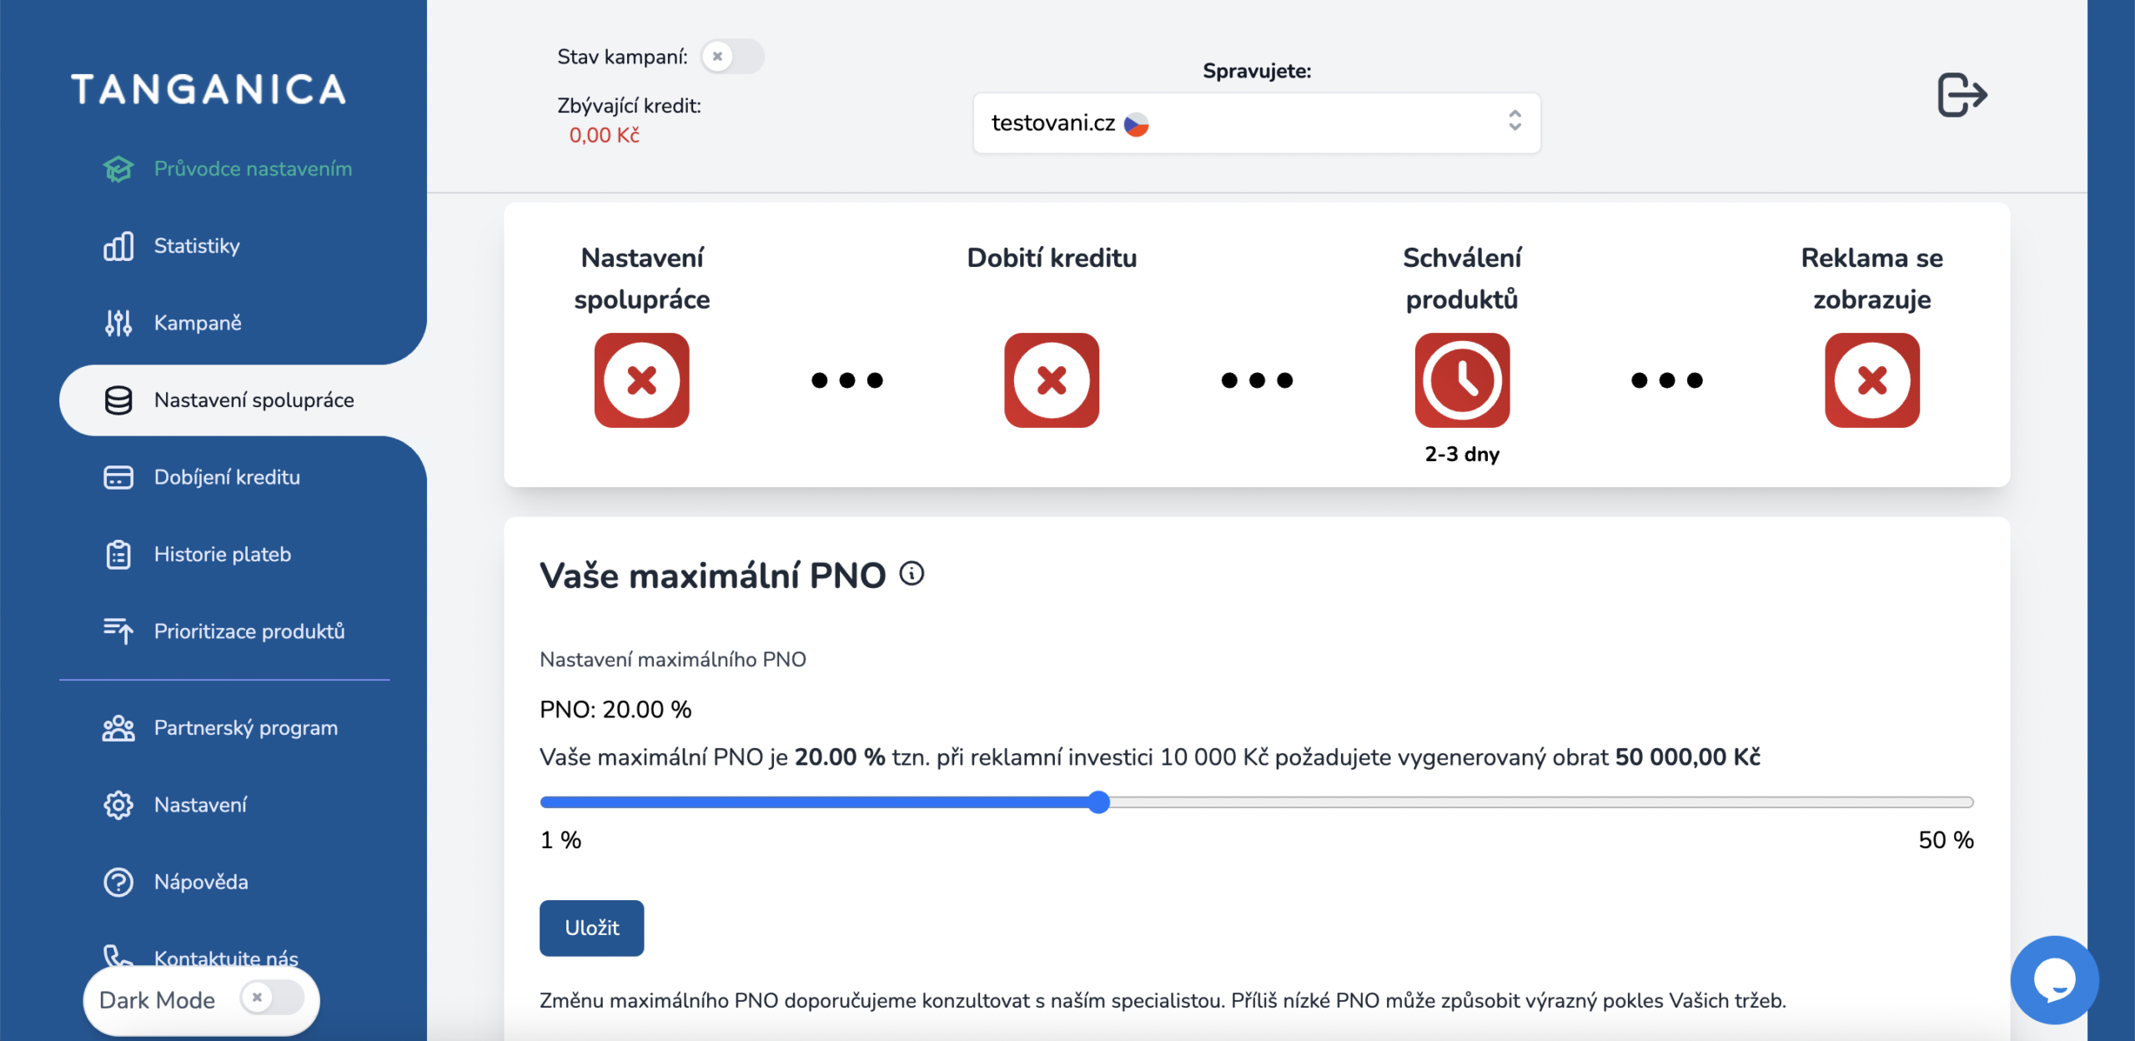This screenshot has height=1041, width=2135.
Task: Click the logout icon in the header
Action: 1962,94
